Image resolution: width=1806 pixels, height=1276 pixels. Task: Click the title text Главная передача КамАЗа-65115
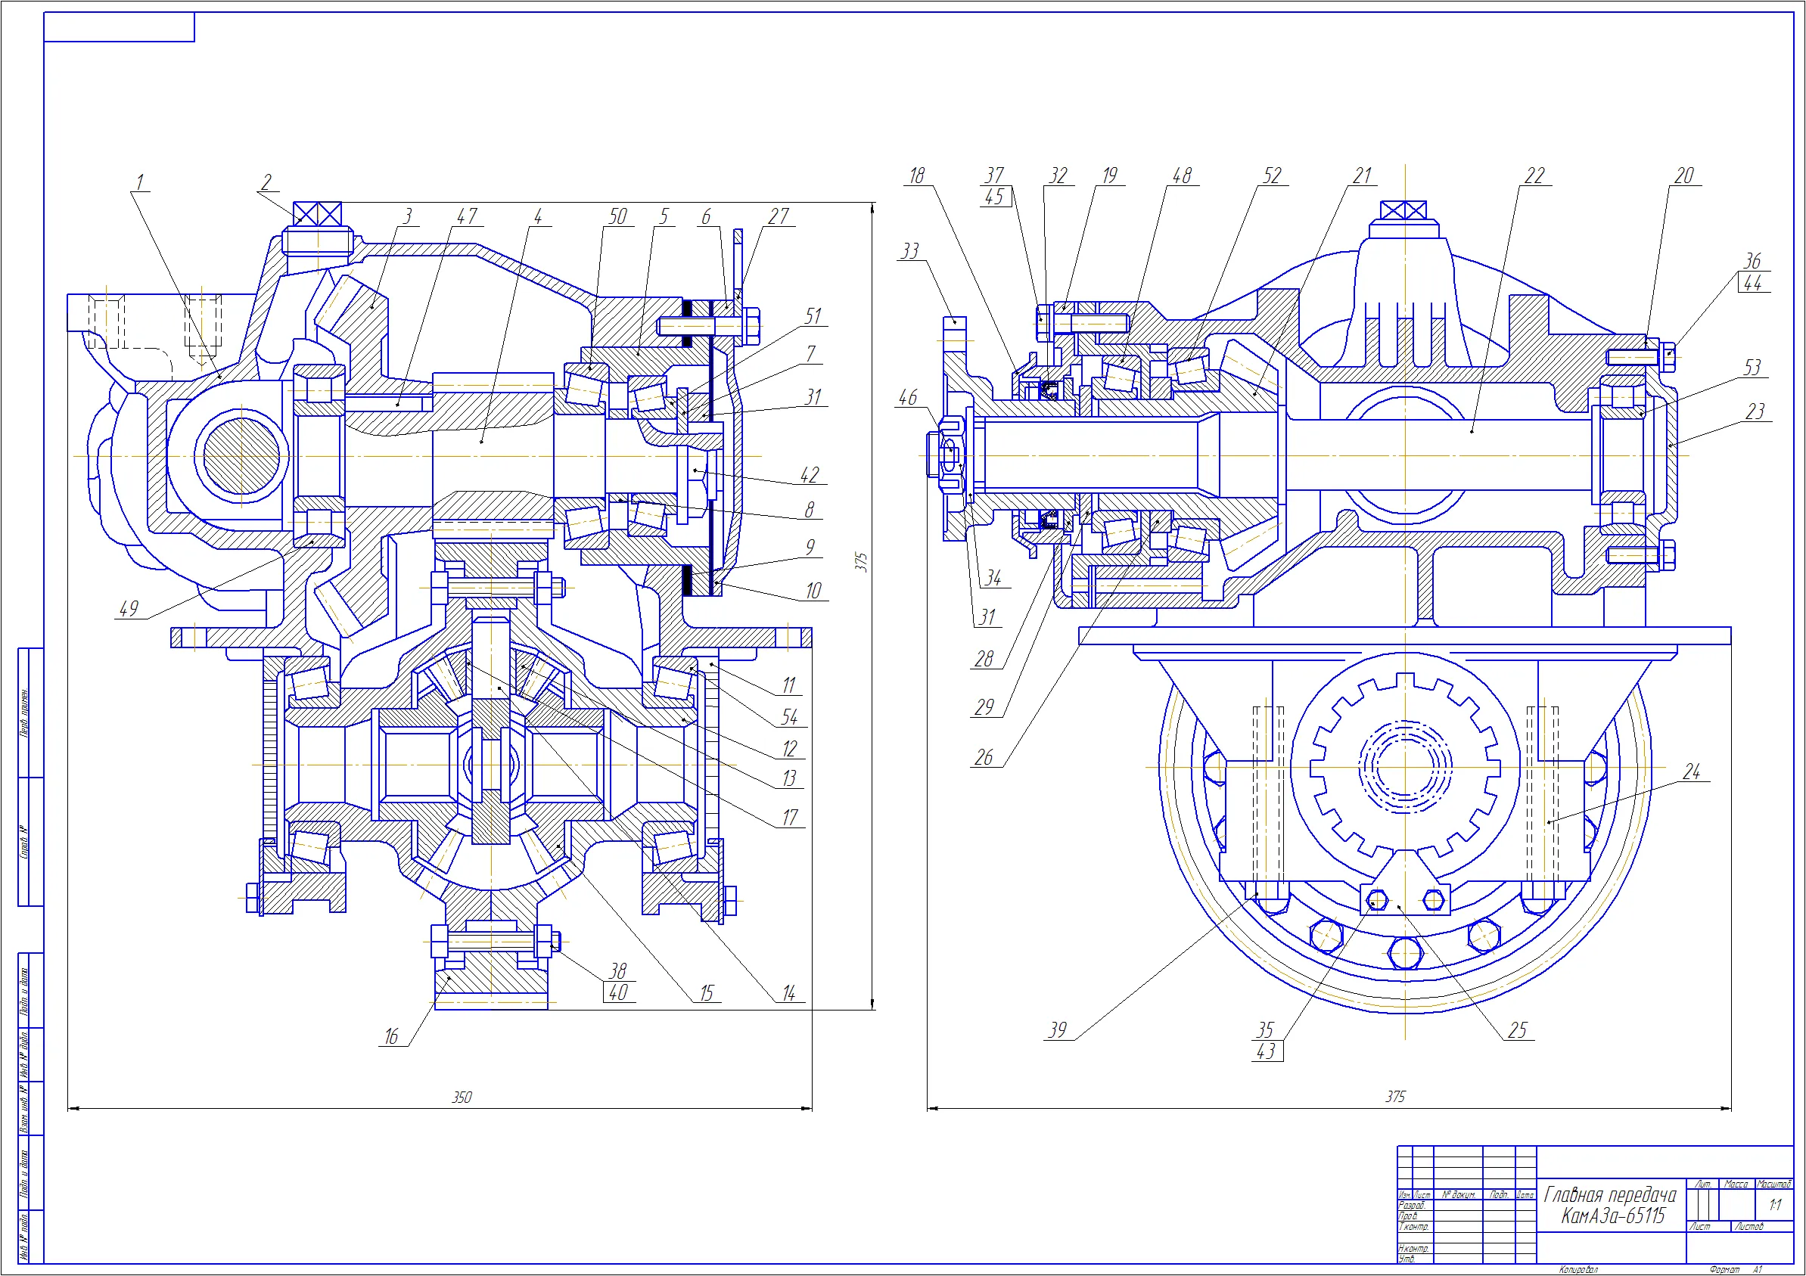pos(1610,1205)
